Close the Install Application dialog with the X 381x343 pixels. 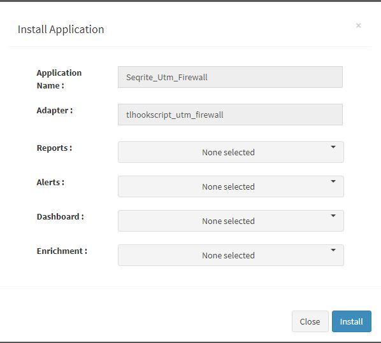click(358, 25)
